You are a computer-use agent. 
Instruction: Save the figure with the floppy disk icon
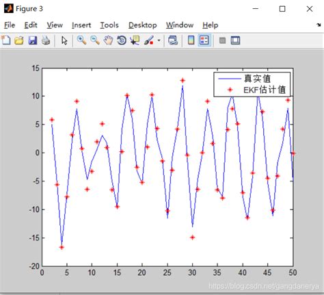[33, 40]
